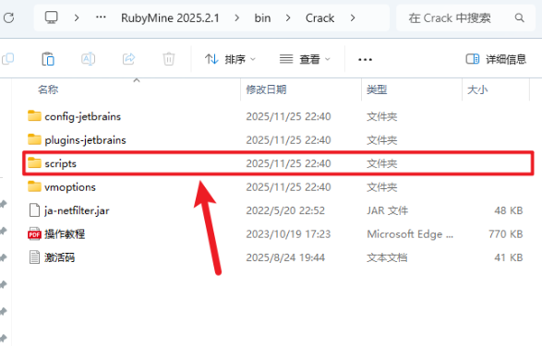
Task: Open the collapsed path ellipsis in breadcrumb
Action: 101,18
